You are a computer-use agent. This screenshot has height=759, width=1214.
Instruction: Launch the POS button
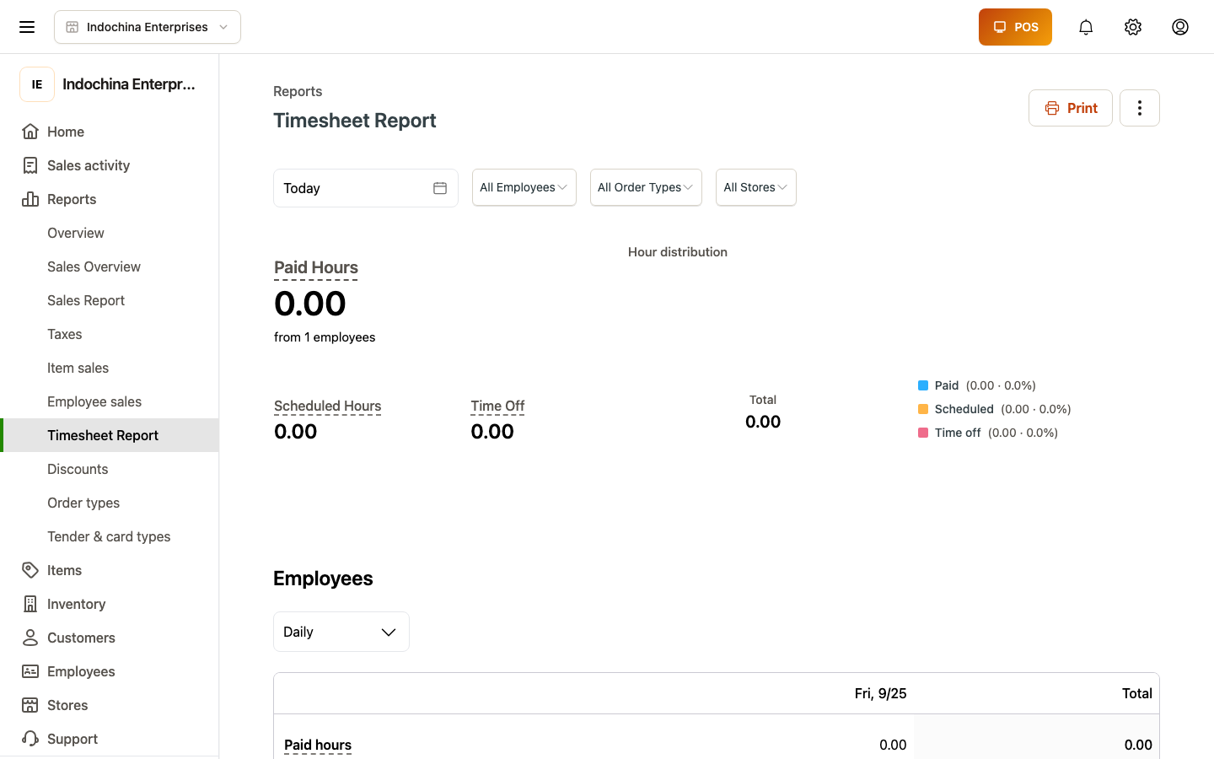click(1015, 27)
